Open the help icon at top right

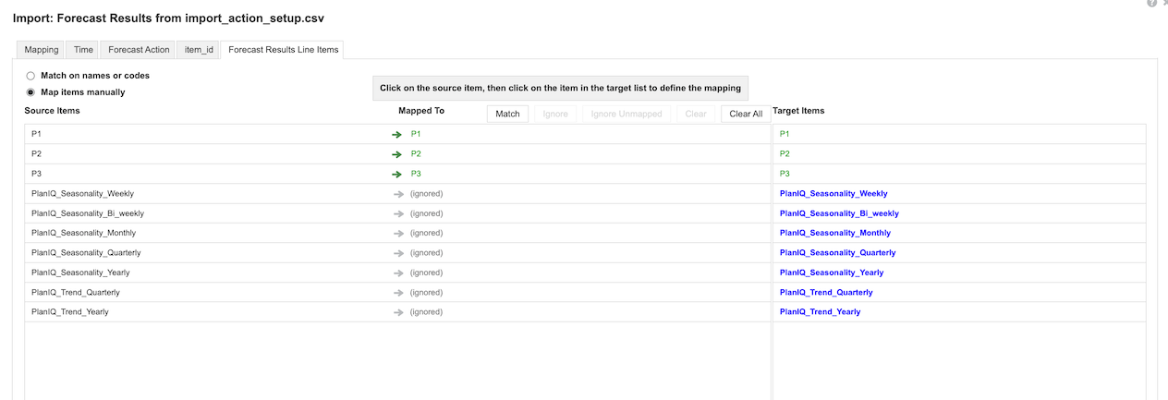click(1152, 3)
